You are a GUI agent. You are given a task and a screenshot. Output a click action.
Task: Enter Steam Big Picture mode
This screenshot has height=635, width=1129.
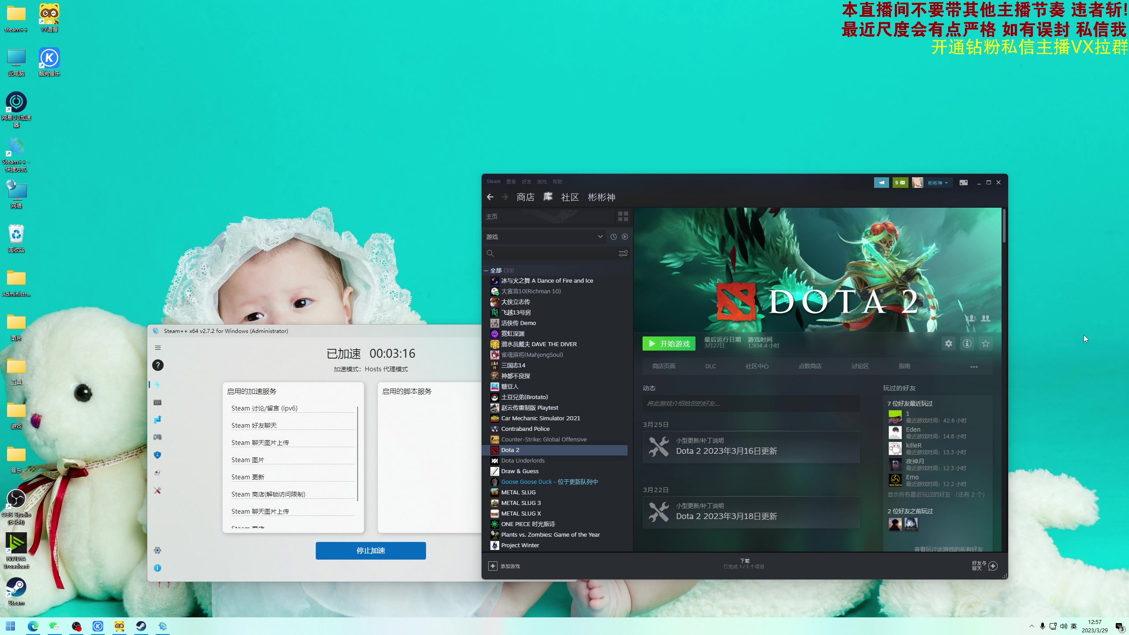(x=964, y=183)
